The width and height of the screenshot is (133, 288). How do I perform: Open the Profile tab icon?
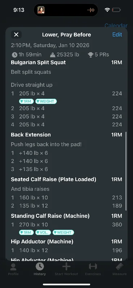click(x=13, y=267)
